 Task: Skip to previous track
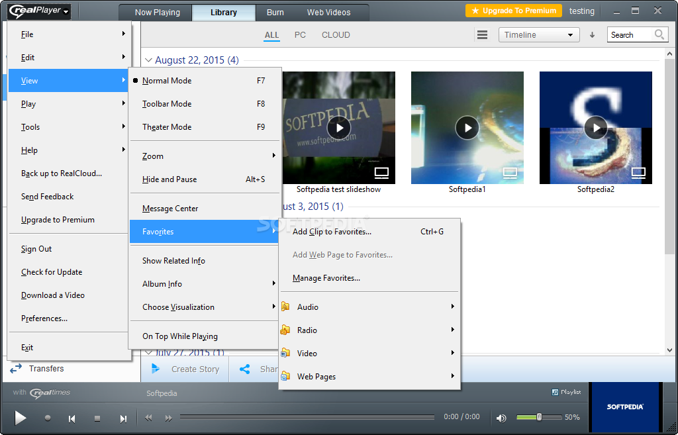[72, 418]
